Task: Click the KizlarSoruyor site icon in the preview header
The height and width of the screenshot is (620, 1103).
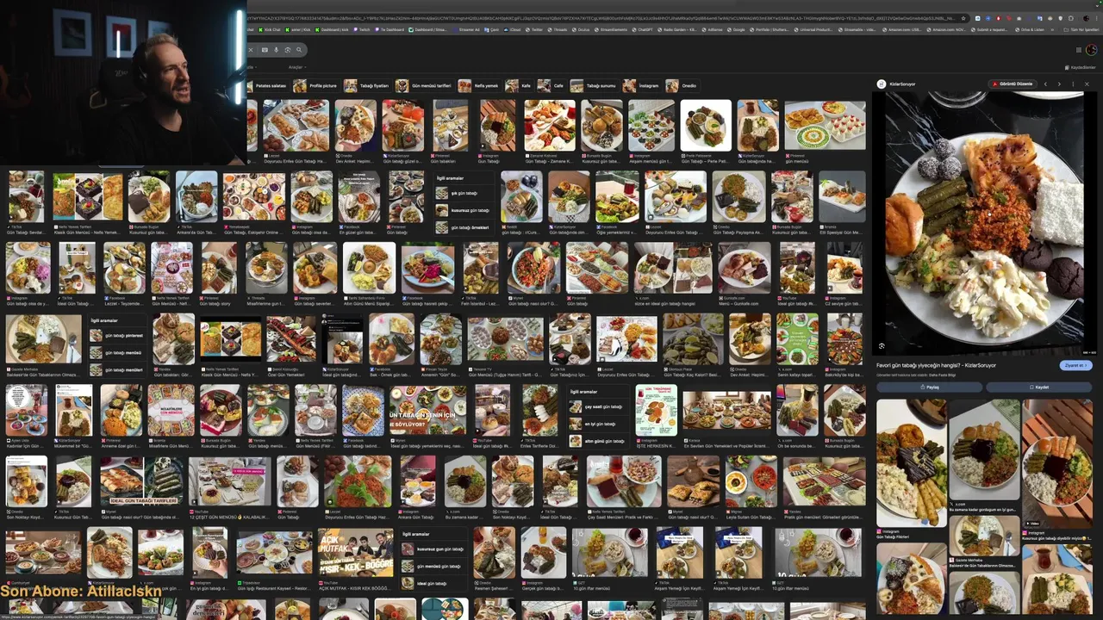Action: [x=882, y=84]
